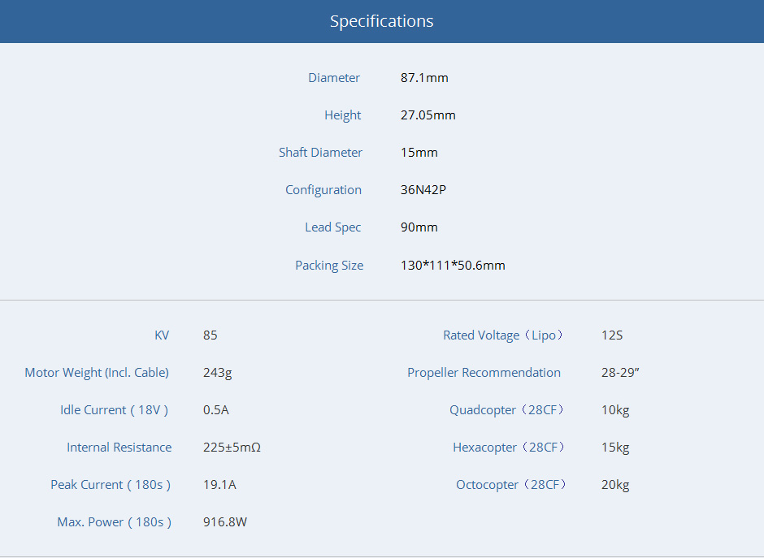Click the 36N42P configuration value
764x558 pixels.
click(x=423, y=190)
